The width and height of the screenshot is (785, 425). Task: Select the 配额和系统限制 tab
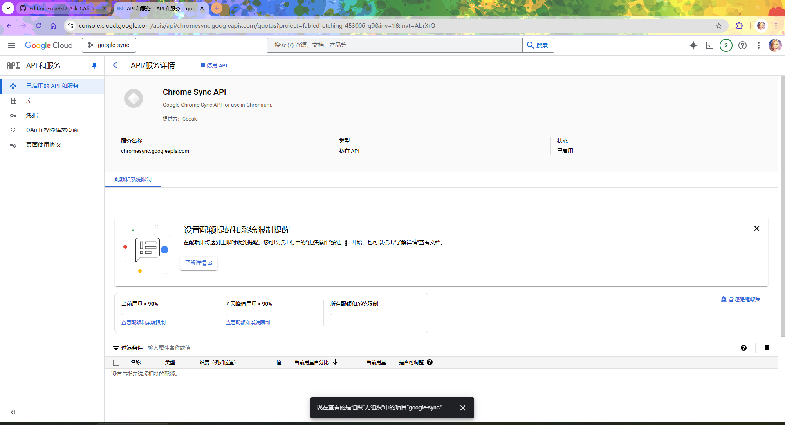tap(133, 180)
